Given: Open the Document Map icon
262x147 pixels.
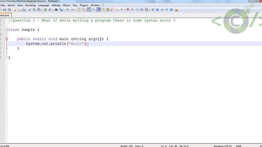Looking at the screenshot, I should pos(108,10).
